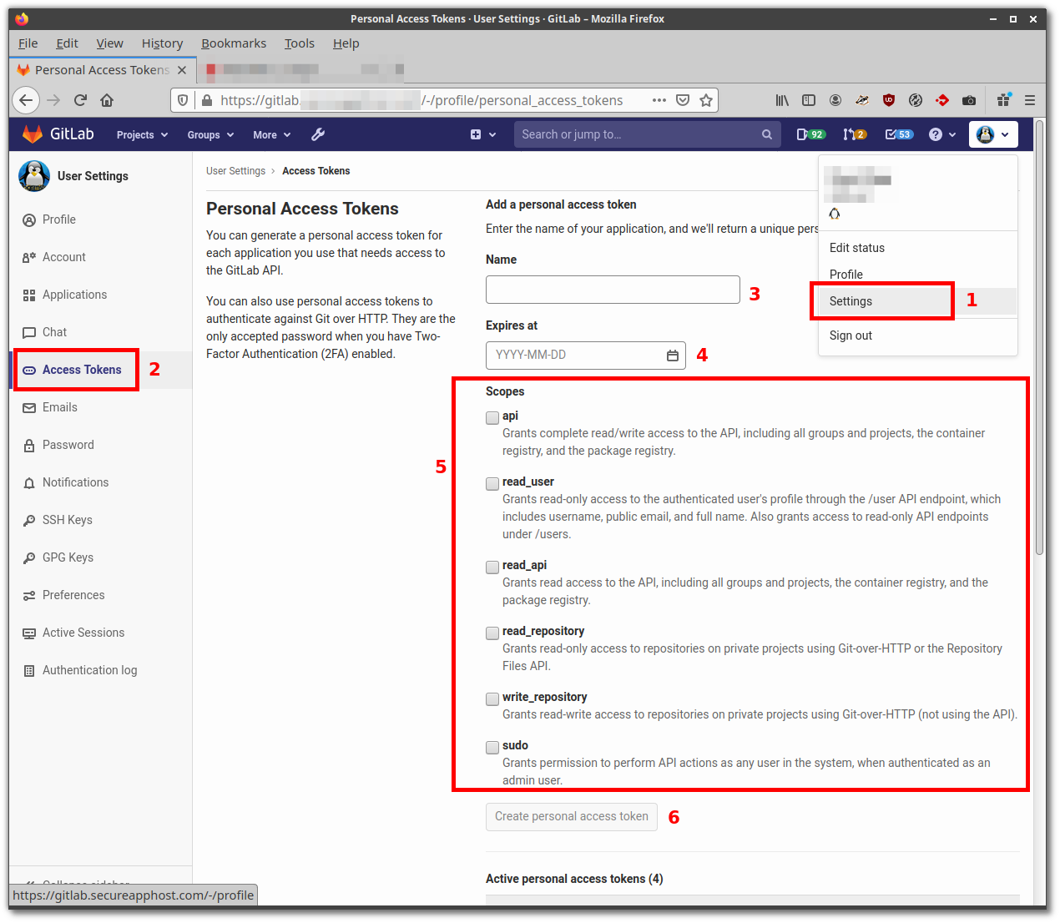Click the uBlock Origin extension icon

pos(888,99)
